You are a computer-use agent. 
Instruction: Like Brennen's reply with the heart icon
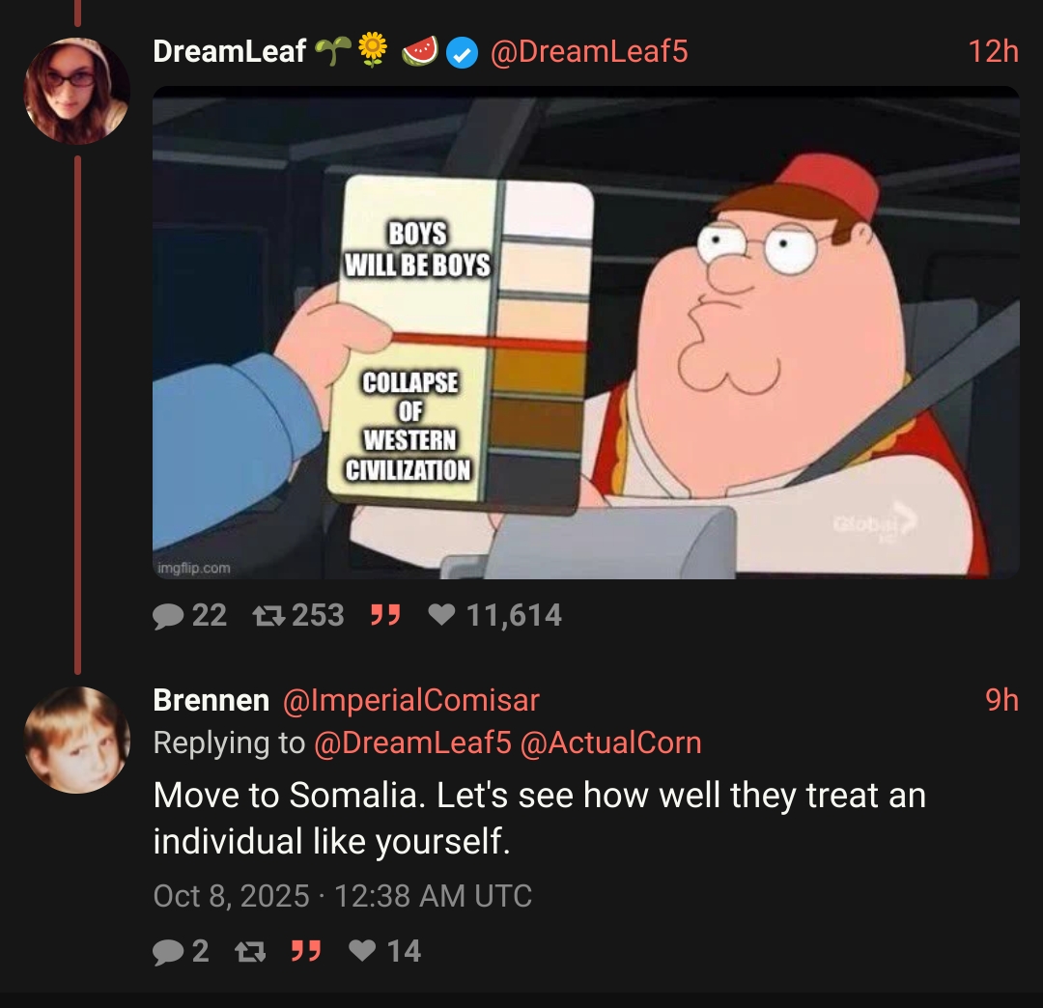point(362,951)
